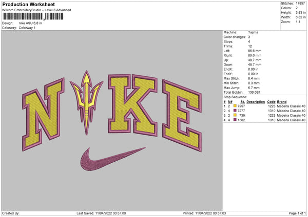Screen dimensions: 308x217
Task: Click the yellow swatch in stop row 1
Action: pos(235,106)
